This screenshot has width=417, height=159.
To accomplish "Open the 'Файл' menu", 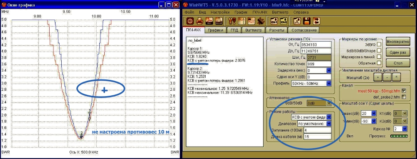I will click(x=189, y=12).
